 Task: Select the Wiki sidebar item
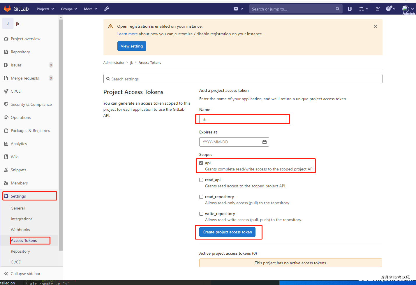(15, 156)
